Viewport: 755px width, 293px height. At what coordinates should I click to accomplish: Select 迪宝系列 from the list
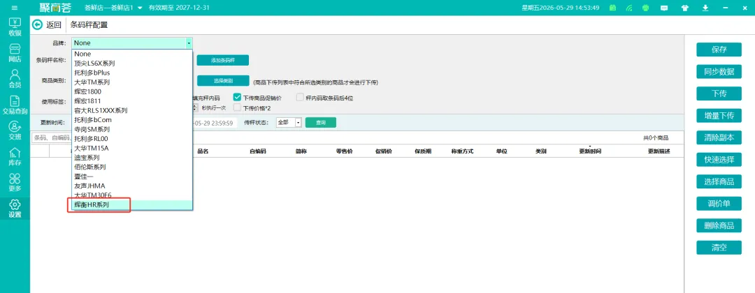pos(132,158)
